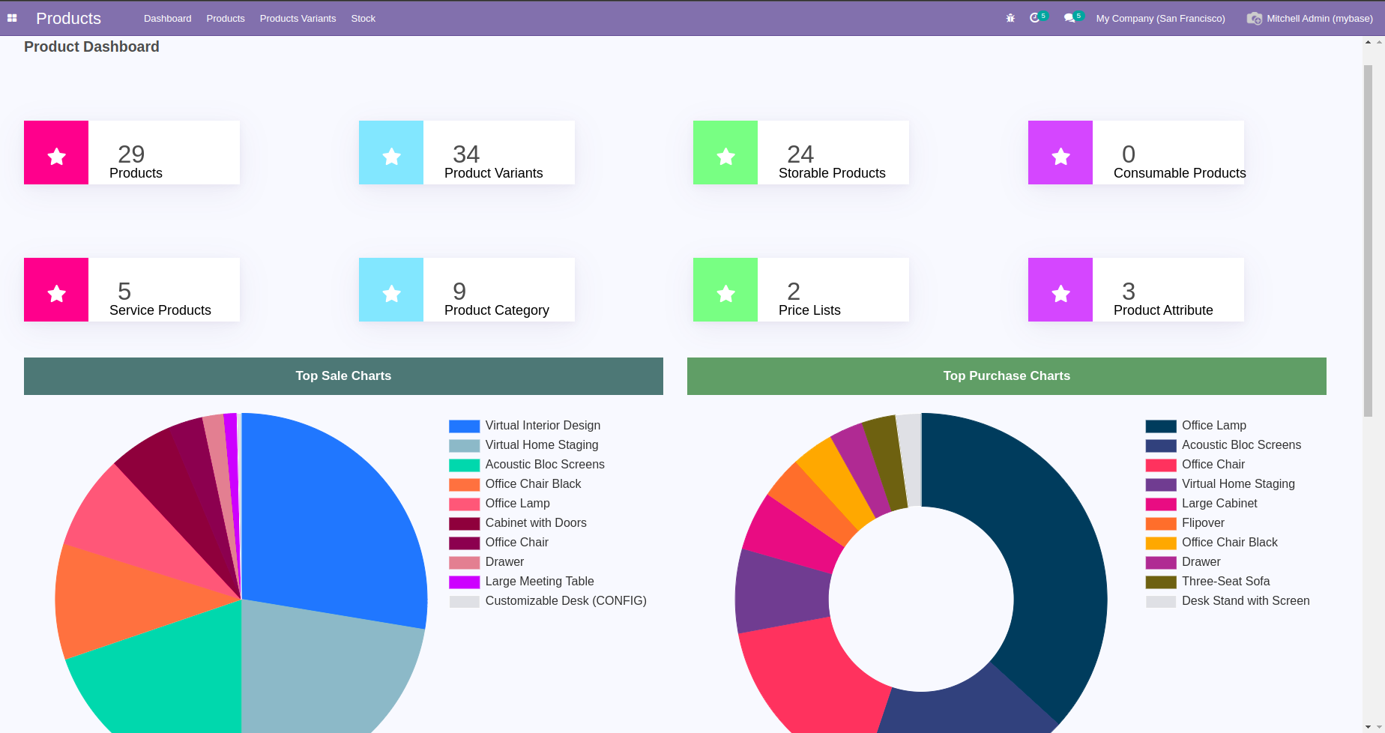Open the Products Variants menu
1385x733 pixels.
point(298,18)
